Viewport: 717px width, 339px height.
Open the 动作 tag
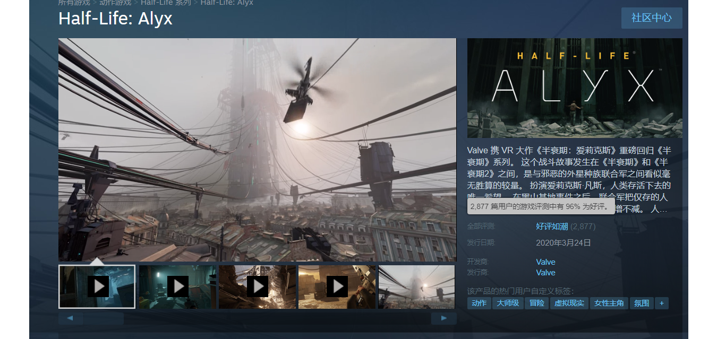(479, 303)
